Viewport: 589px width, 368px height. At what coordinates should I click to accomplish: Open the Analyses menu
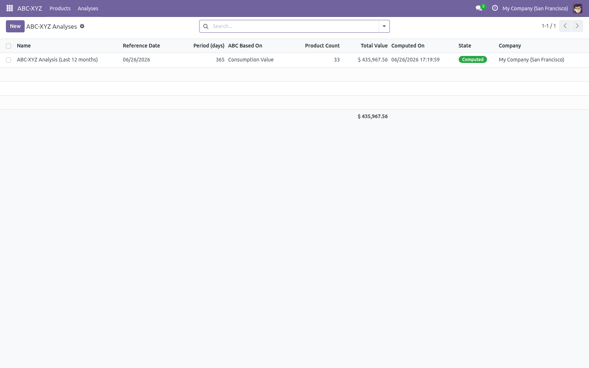[x=88, y=8]
